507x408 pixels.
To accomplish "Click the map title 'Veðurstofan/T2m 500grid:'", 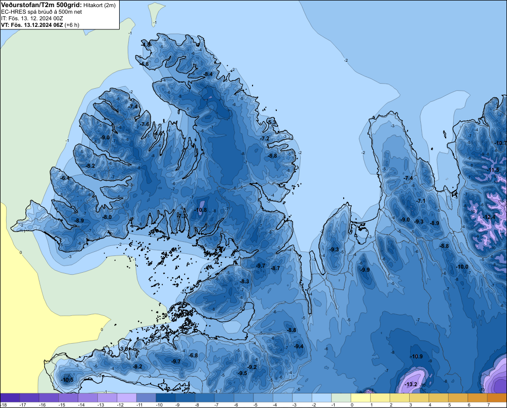I will (x=42, y=5).
